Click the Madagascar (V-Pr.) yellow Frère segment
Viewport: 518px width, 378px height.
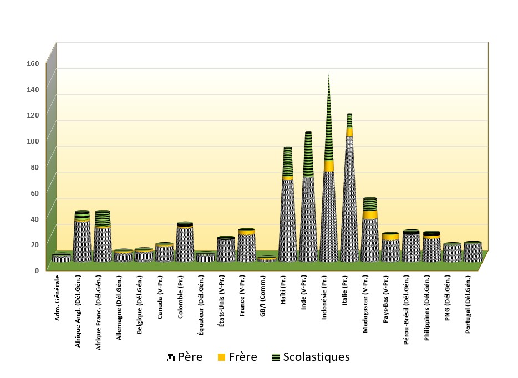[370, 214]
